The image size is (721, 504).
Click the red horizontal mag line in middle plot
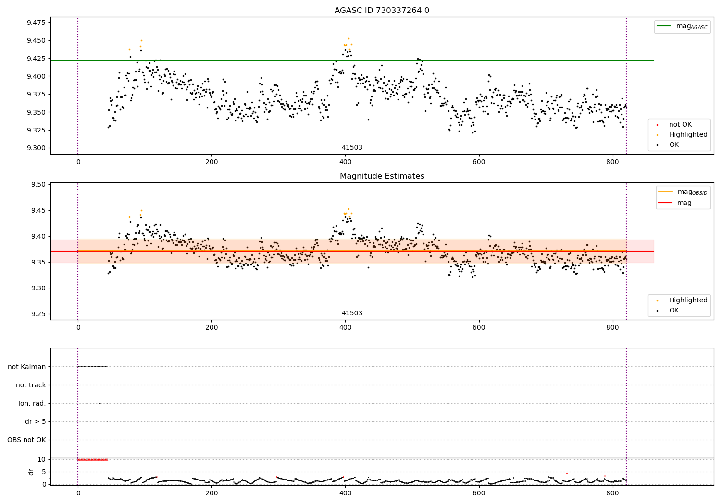[352, 251]
